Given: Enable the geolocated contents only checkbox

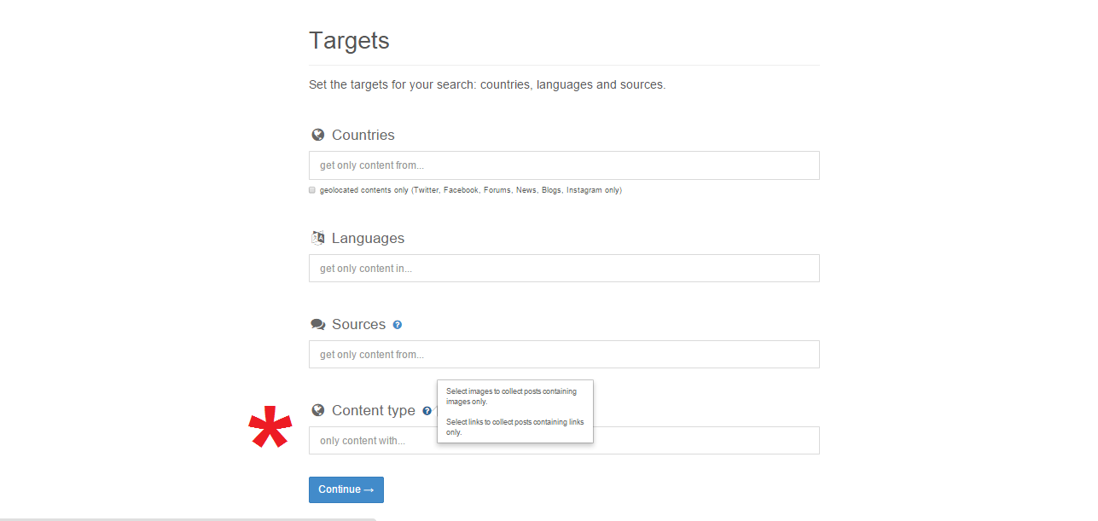Looking at the screenshot, I should tap(312, 190).
